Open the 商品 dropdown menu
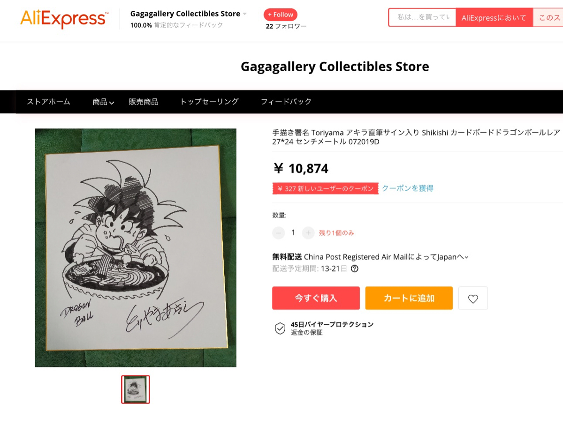This screenshot has width=563, height=426. tap(103, 102)
